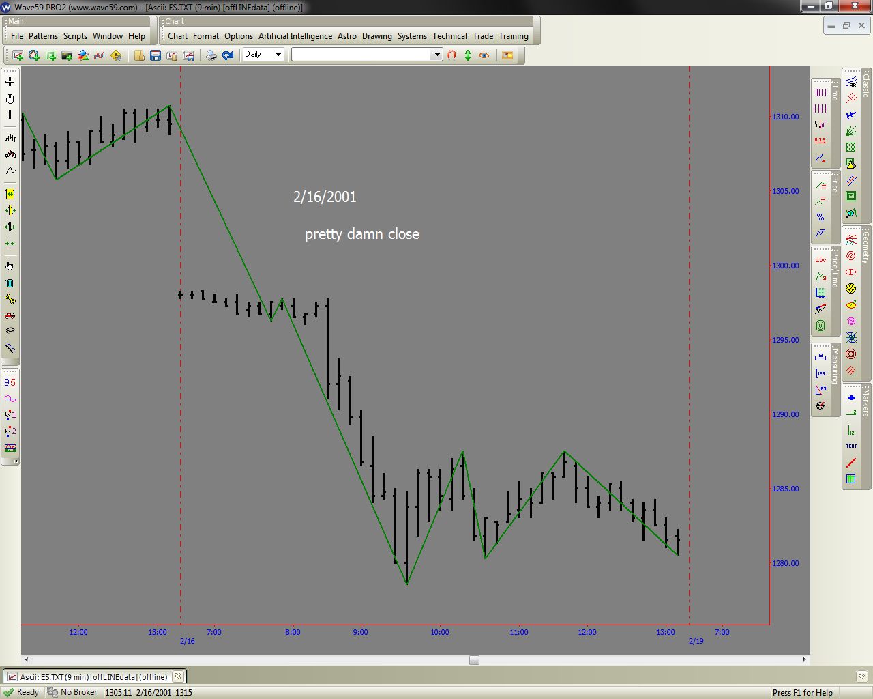Open the Technical menu
The width and height of the screenshot is (873, 699).
coord(449,36)
